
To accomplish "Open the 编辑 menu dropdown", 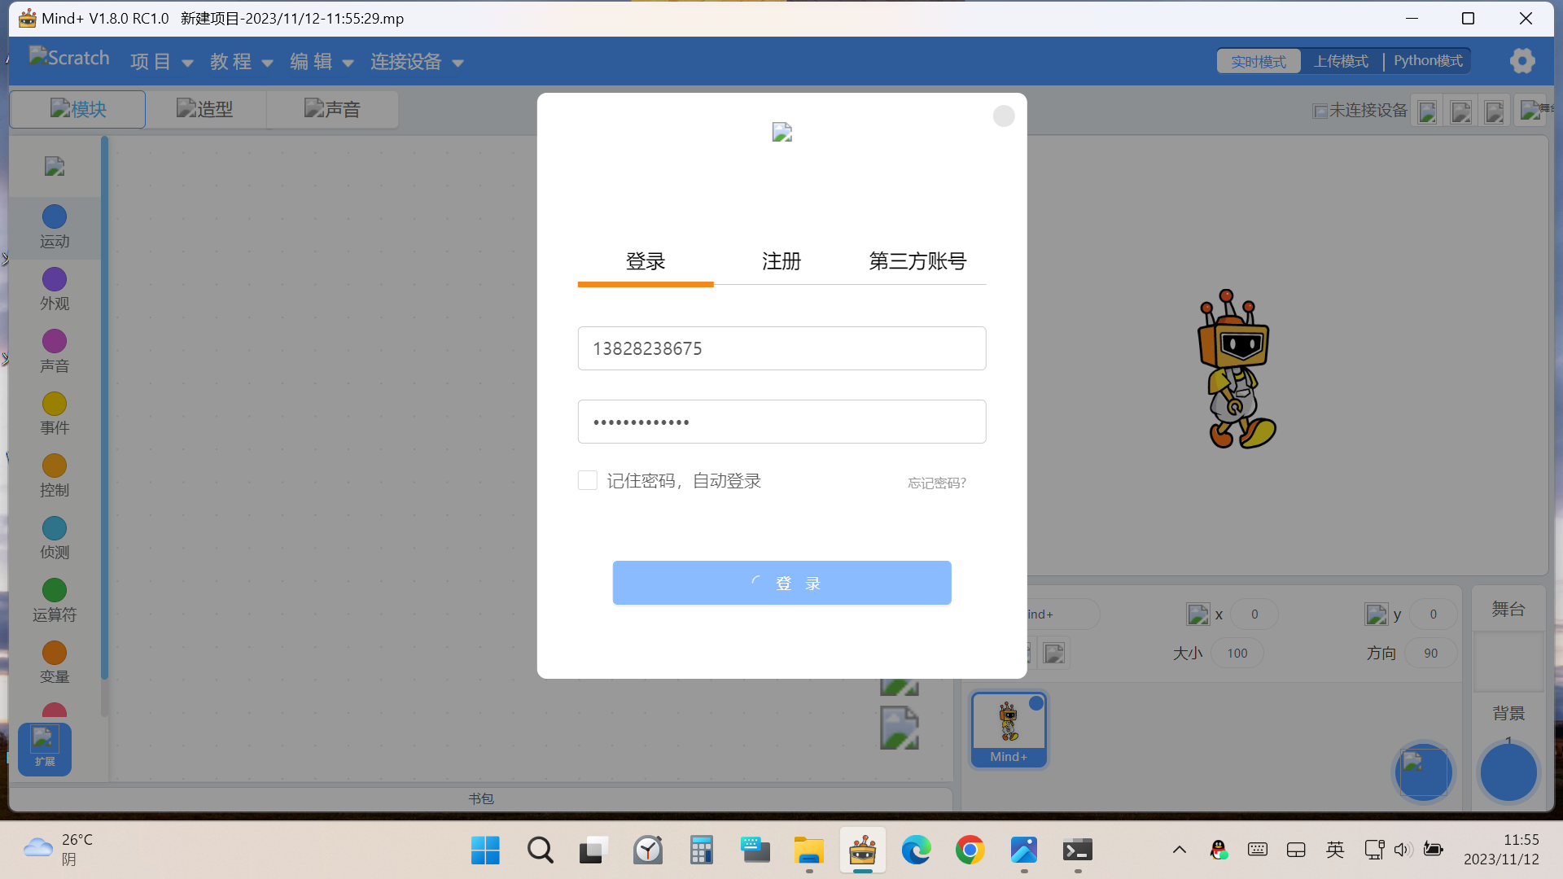I will pos(322,62).
